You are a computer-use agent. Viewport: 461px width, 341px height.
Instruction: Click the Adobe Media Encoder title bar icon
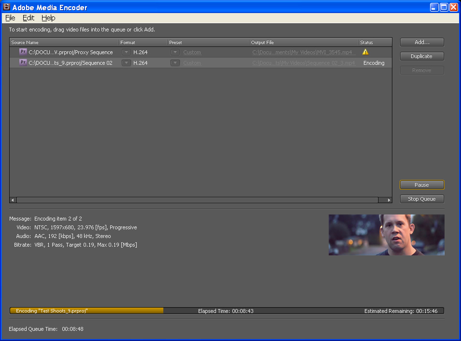(x=6, y=7)
